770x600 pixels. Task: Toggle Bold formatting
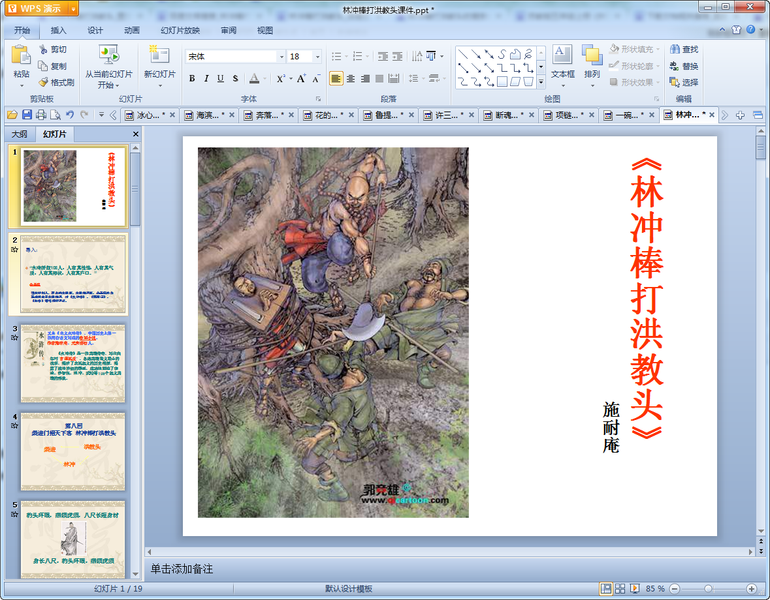[192, 78]
